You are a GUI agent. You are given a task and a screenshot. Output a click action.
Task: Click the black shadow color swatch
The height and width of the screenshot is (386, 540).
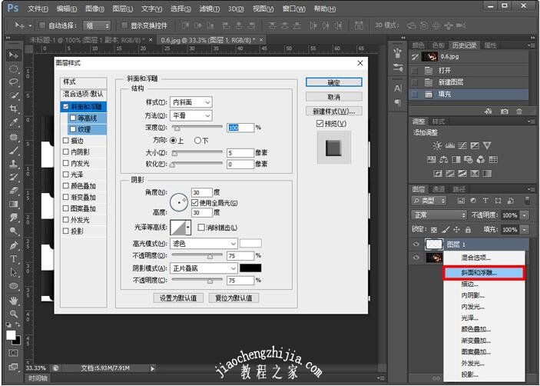250,268
